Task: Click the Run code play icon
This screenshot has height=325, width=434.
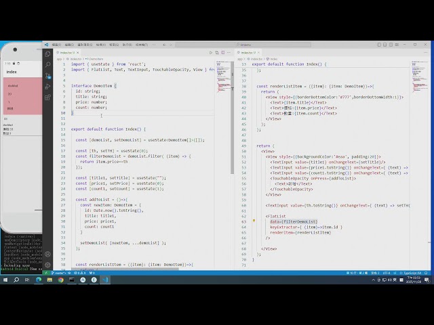Action: click(x=211, y=52)
